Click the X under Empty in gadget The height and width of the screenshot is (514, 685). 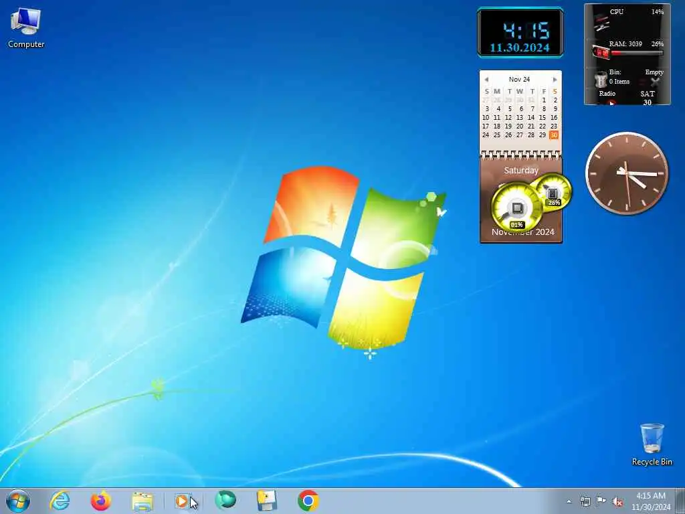pos(655,82)
